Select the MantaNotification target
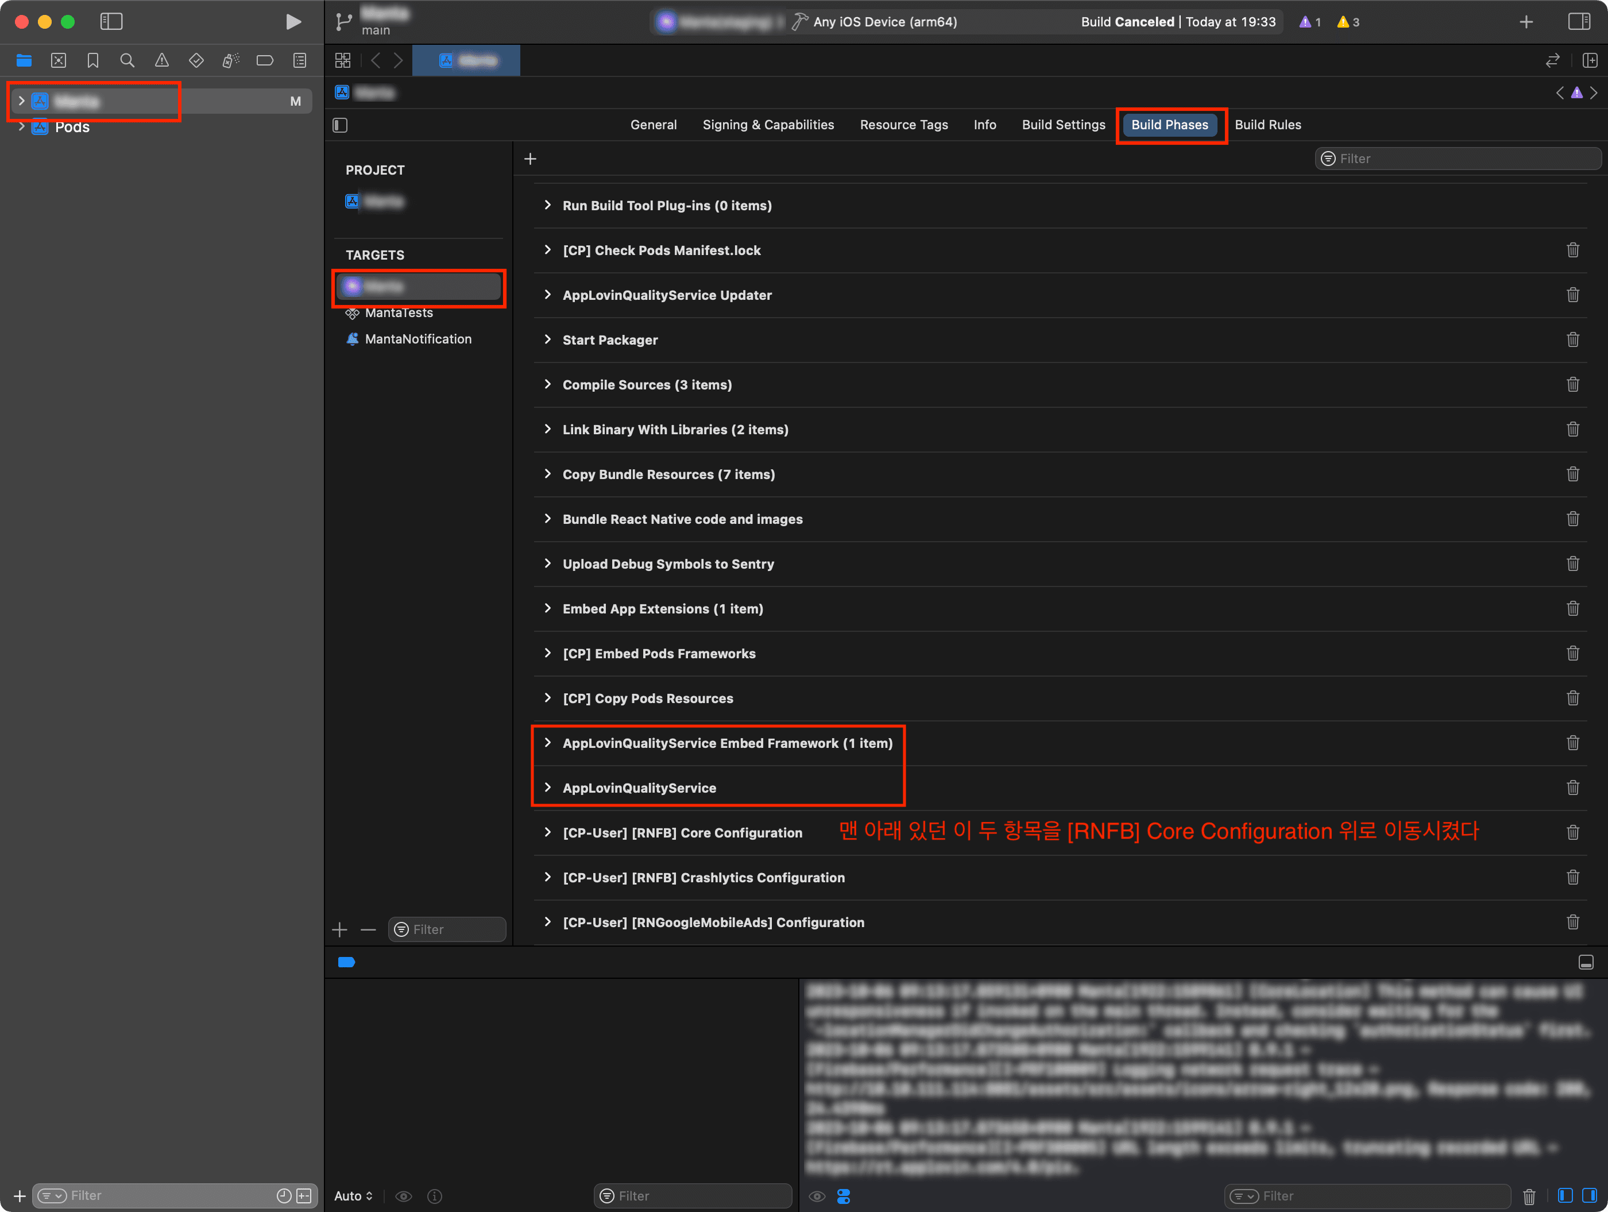The image size is (1608, 1212). pos(418,339)
